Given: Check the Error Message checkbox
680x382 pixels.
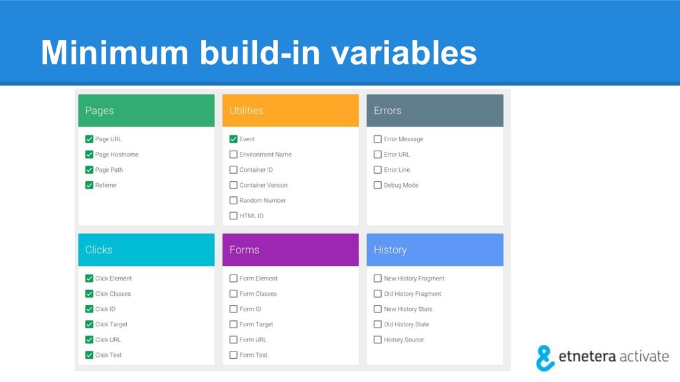Looking at the screenshot, I should coord(377,139).
